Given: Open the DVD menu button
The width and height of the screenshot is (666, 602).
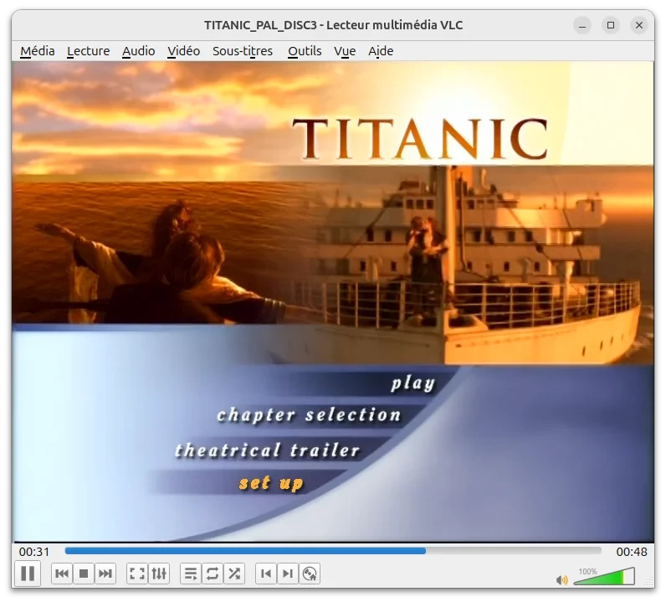Looking at the screenshot, I should coord(310,574).
